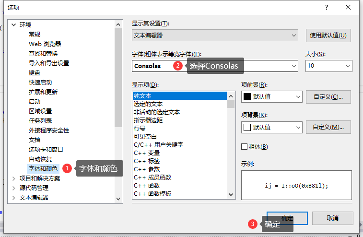Image resolution: width=363 pixels, height=237 pixels.
Task: Click the tree panel's down scroll arrow
Action: 118,199
